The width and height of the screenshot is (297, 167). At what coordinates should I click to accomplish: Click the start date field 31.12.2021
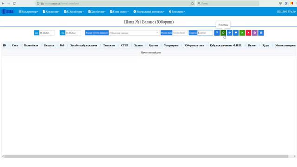click(x=47, y=33)
